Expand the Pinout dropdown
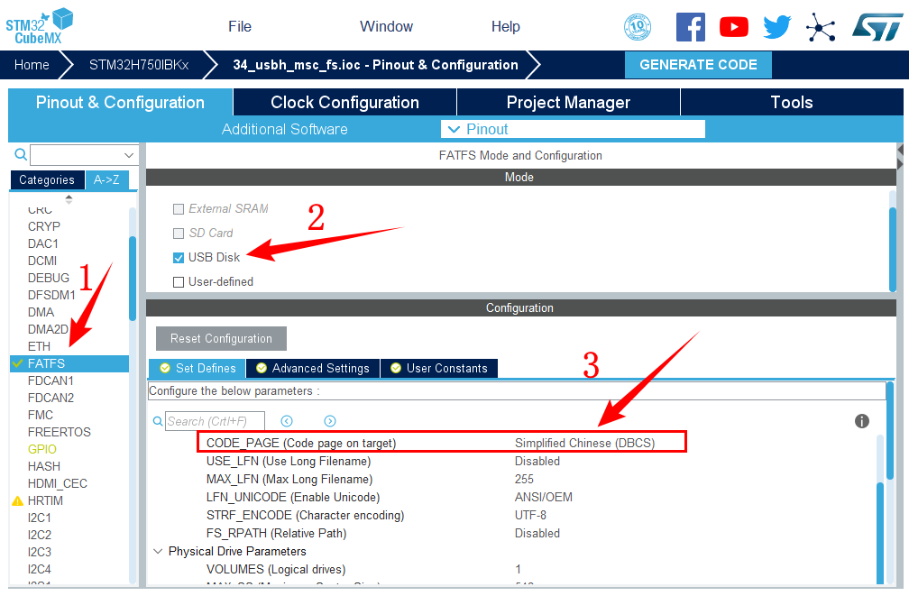Viewport: 909px width, 596px height. 572,129
